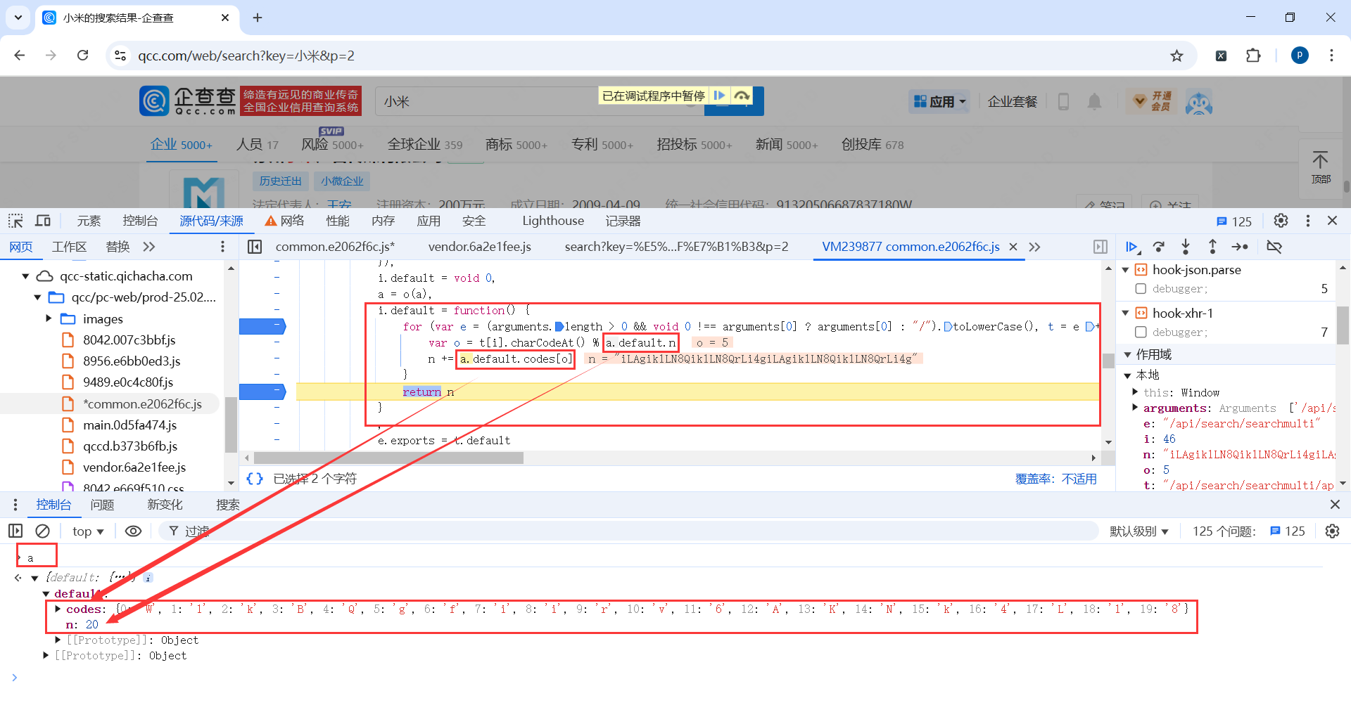Screen dimensions: 1351x724
Task: Step into next function call
Action: pos(1186,247)
